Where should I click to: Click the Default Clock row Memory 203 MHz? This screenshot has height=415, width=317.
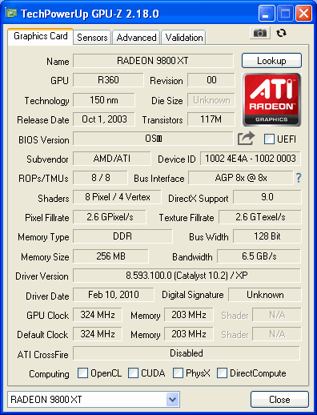[189, 334]
